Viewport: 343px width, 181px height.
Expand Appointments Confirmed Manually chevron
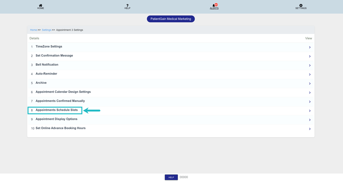310,102
